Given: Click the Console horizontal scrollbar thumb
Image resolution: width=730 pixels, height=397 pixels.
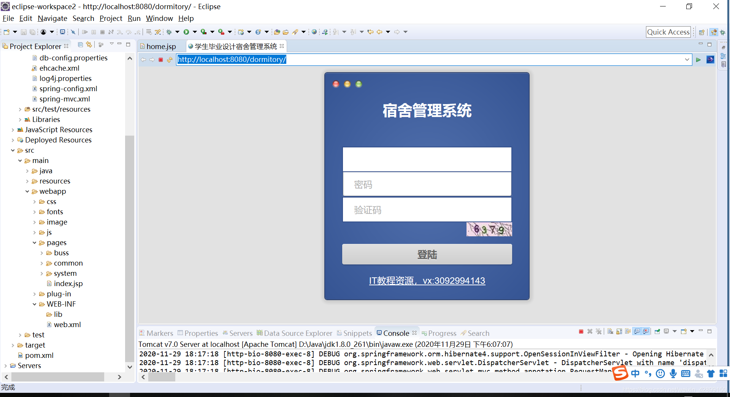Looking at the screenshot, I should (162, 377).
